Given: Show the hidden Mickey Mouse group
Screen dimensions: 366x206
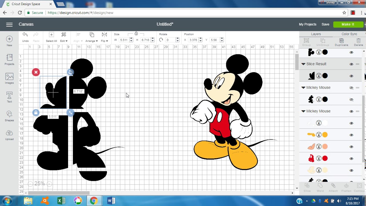Looking at the screenshot, I should click(351, 88).
